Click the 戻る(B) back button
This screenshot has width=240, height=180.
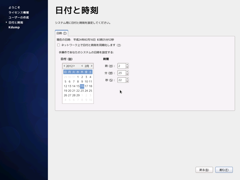(204, 170)
